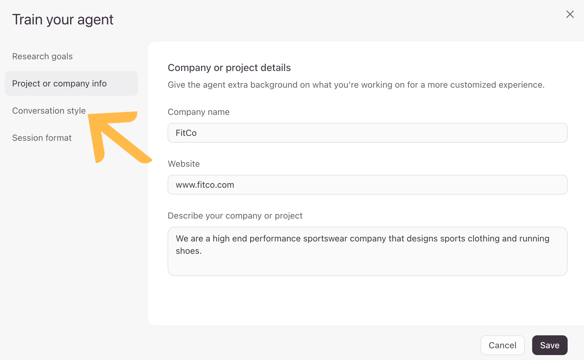Cancel the agent training changes
Viewport: 584px width, 360px height.
(x=503, y=345)
